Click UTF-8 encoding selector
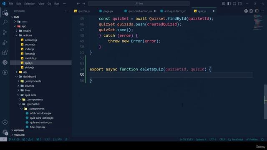The width and height of the screenshot is (267, 150). pyautogui.click(x=213, y=139)
